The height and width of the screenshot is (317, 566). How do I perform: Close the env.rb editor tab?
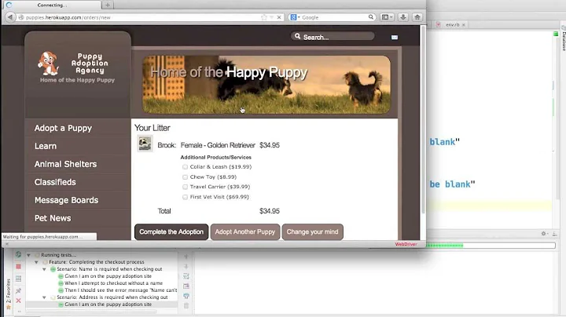click(x=464, y=24)
